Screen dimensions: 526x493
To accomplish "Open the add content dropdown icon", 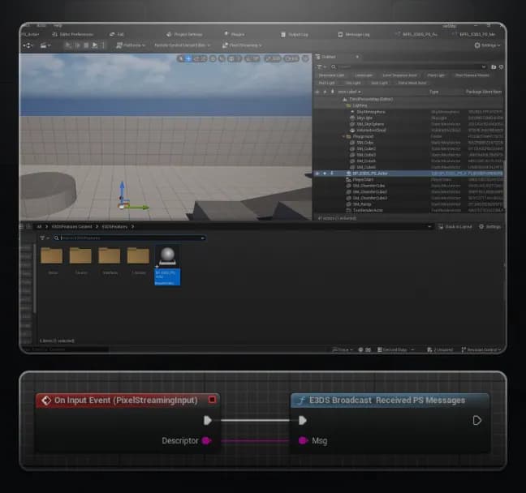I will (x=45, y=45).
